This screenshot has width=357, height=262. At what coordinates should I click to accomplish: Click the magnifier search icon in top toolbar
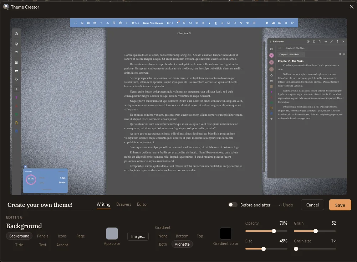point(235,23)
